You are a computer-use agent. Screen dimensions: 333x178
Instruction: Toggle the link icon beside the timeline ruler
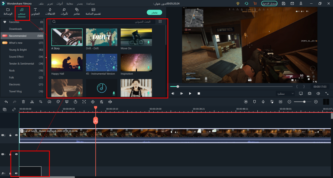14,109
